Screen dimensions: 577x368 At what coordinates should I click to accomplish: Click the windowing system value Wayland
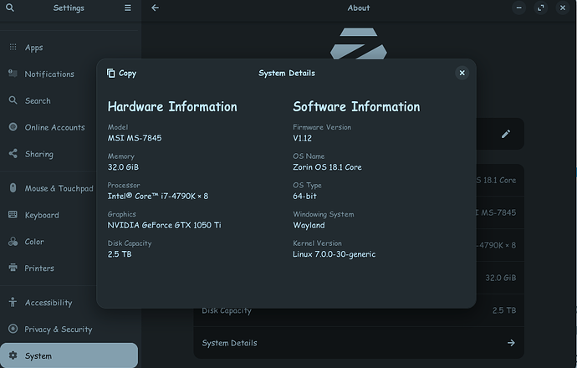[x=309, y=225]
